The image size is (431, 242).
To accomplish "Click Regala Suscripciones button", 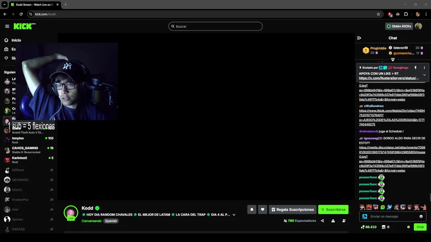I will point(293,209).
